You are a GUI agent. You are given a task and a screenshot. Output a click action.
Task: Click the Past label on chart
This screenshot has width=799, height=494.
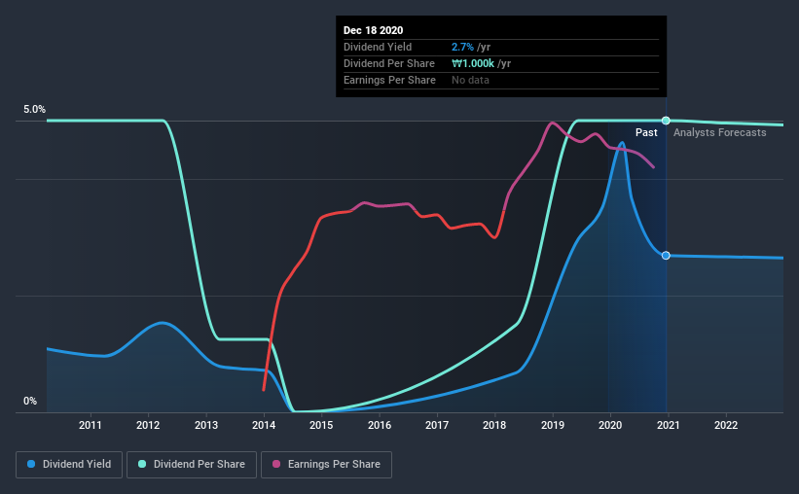tap(646, 132)
